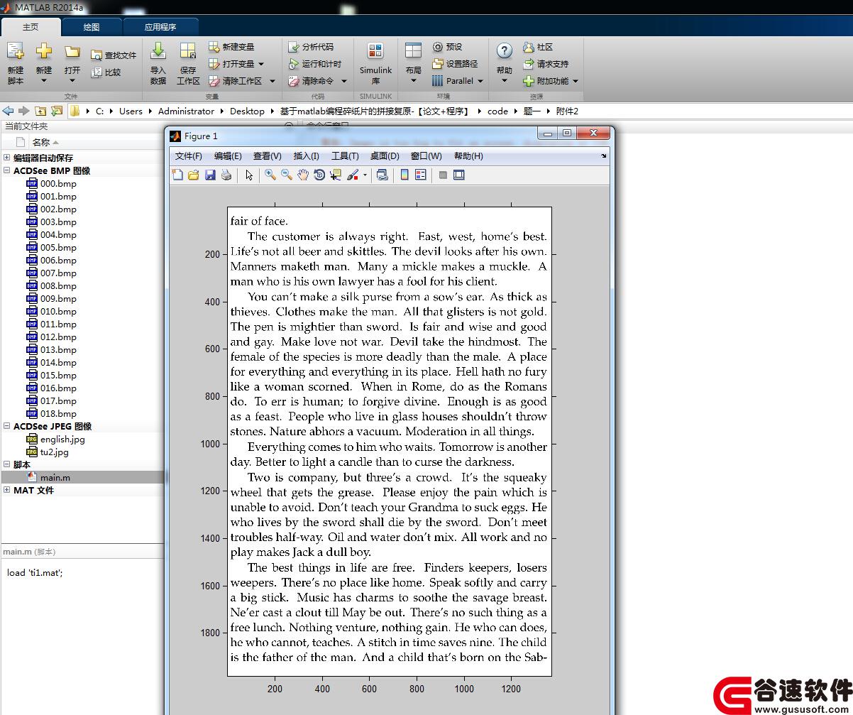Viewport: 853px width, 715px height.
Task: Click the Print Figure icon
Action: click(x=226, y=175)
